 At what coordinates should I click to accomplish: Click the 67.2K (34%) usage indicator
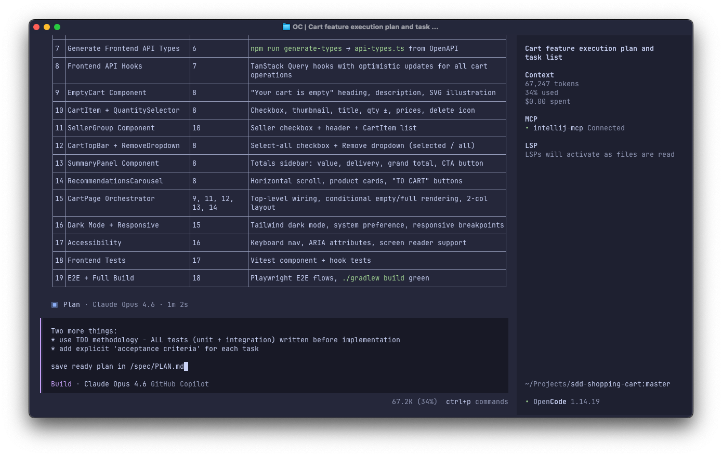point(415,402)
